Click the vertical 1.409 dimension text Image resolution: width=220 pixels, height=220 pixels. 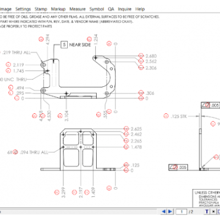pyautogui.click(x=93, y=193)
